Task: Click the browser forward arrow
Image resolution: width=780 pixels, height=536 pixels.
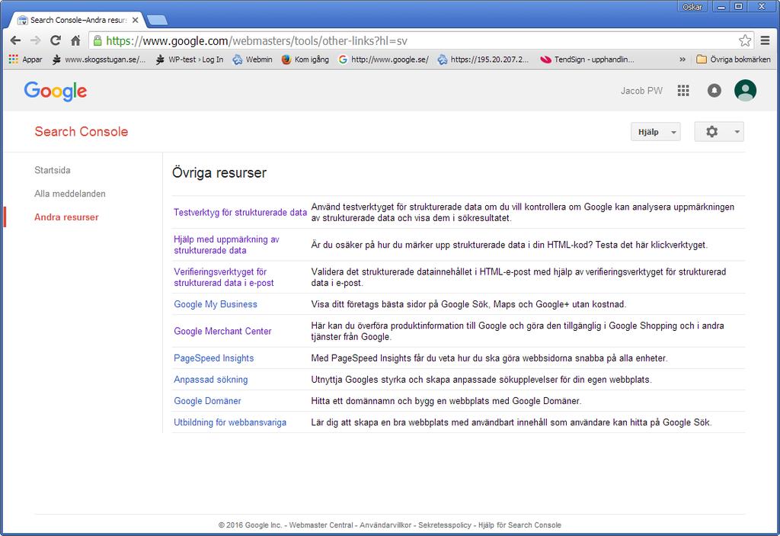Action: (x=35, y=40)
